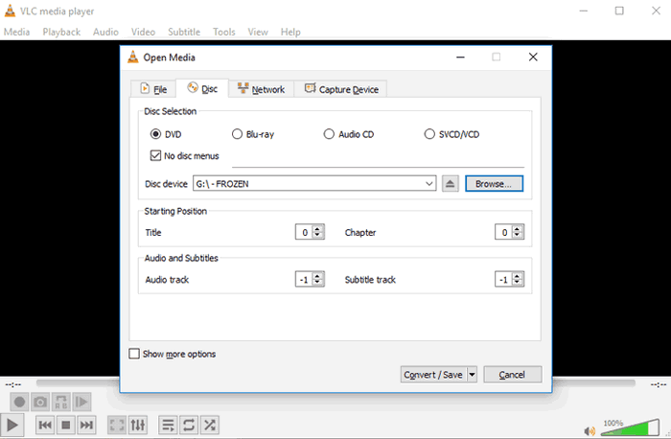Viewport: 671px width, 439px height.
Task: Eject the disc with eject icon
Action: point(450,184)
